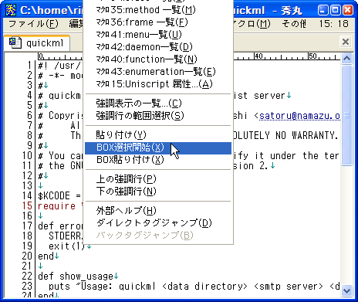The height and width of the screenshot is (302, 358).
Task: Click the Hidemaru app icon in title bar
Action: (x=11, y=10)
